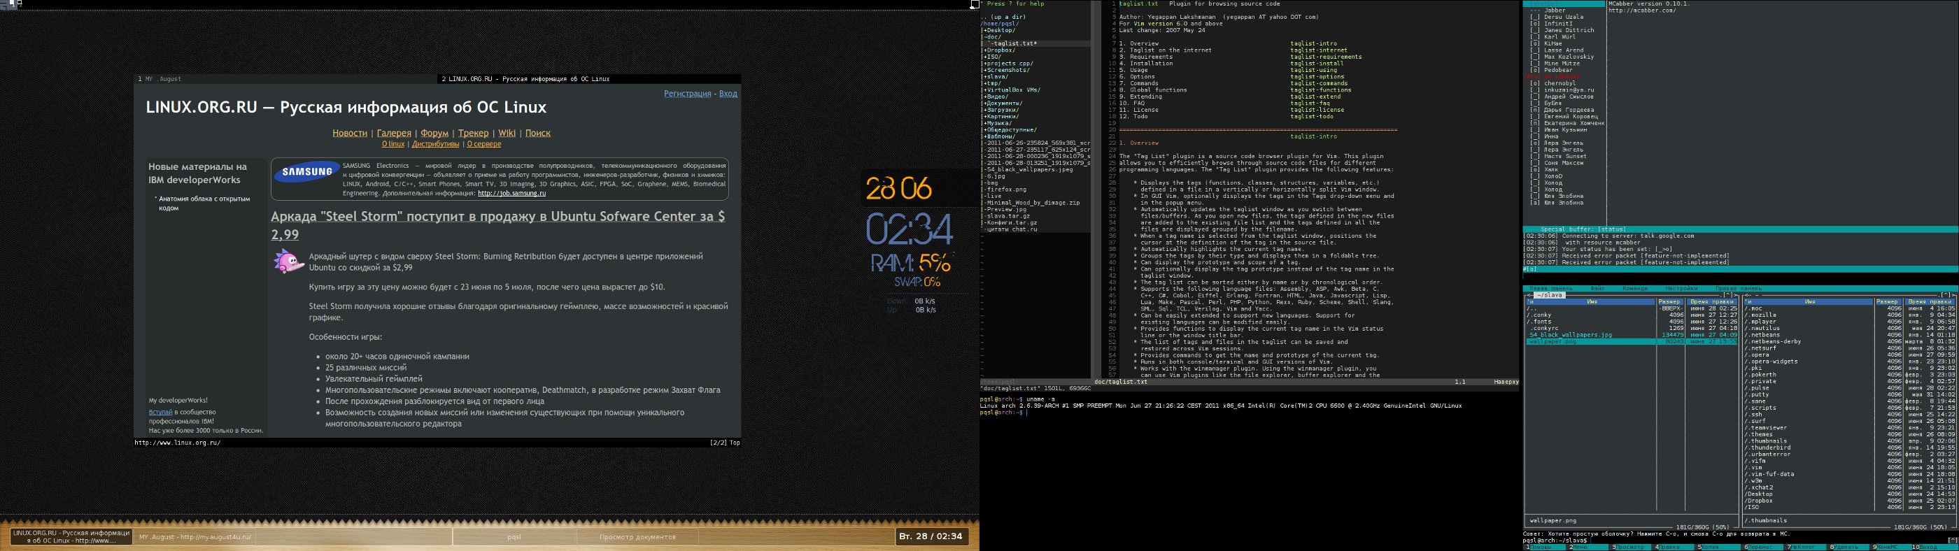Select taglist.txt in the Vim file tree
The width and height of the screenshot is (1959, 551).
(1013, 44)
